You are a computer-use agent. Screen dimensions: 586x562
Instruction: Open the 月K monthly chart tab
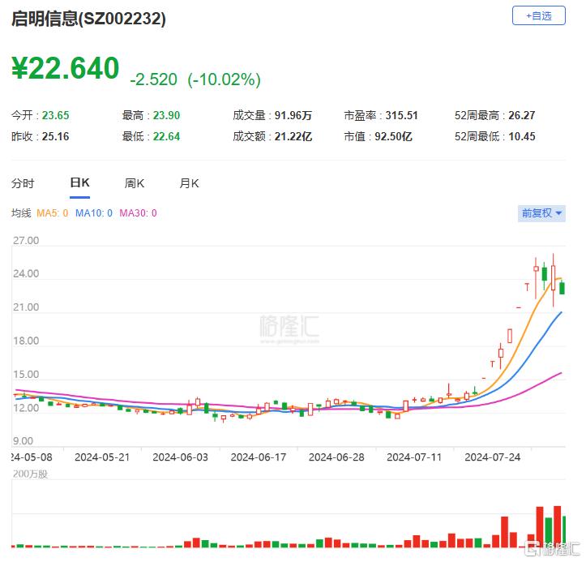pos(189,183)
